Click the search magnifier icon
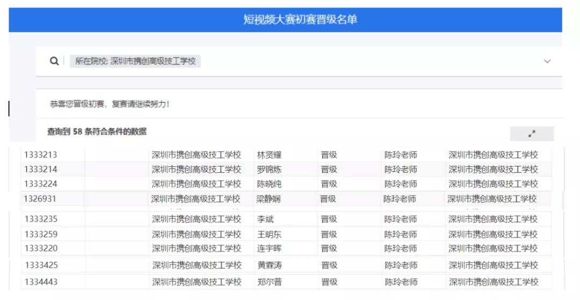The height and width of the screenshot is (300, 580). 54,61
